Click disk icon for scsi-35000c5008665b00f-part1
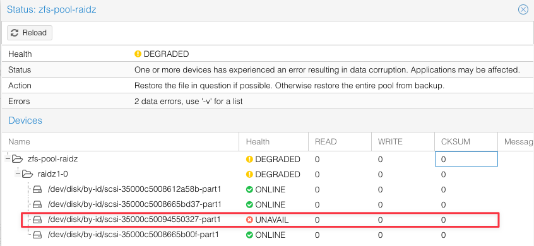 tap(37, 235)
